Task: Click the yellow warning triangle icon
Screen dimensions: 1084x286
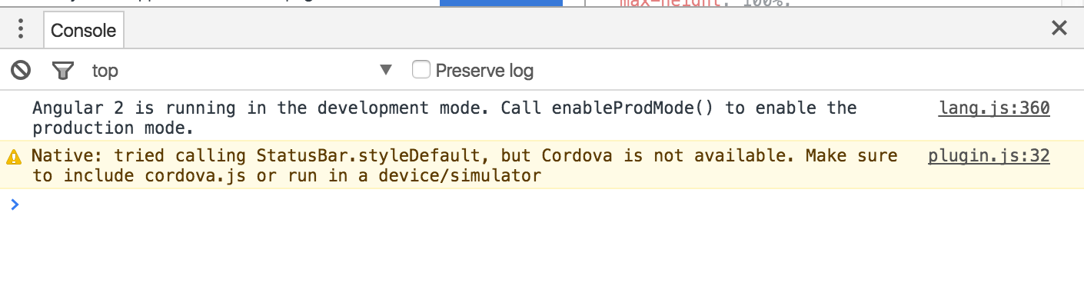Action: tap(14, 157)
